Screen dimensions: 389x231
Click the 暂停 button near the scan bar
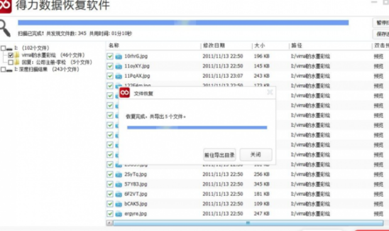[381, 23]
